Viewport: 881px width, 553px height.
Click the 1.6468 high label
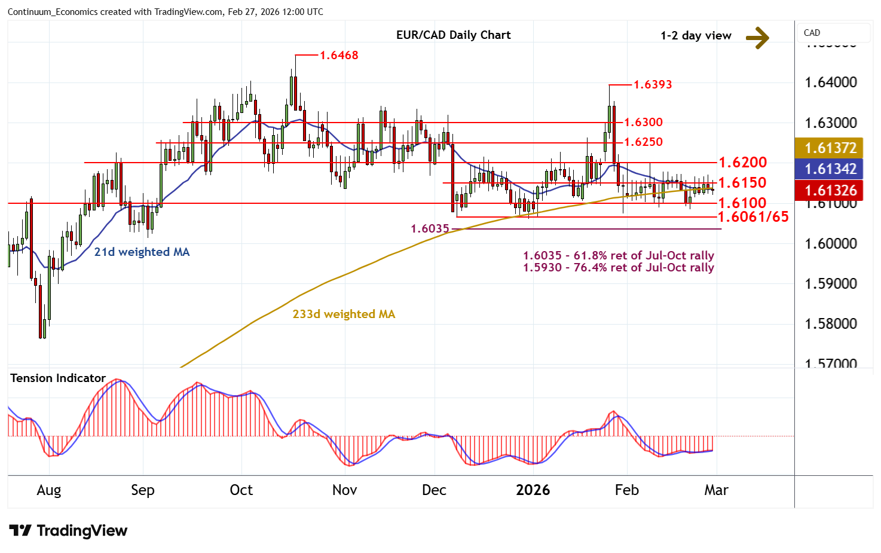339,56
